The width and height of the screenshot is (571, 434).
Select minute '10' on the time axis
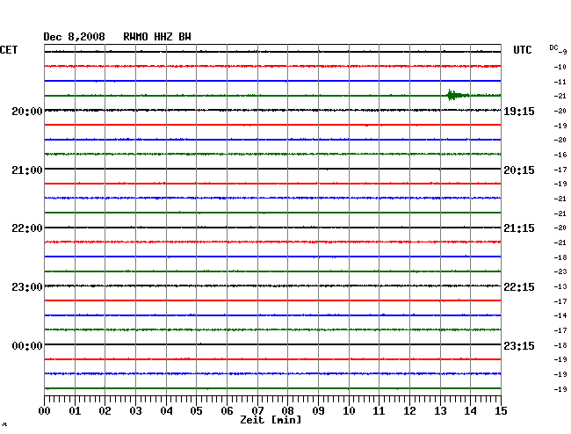[x=349, y=411]
